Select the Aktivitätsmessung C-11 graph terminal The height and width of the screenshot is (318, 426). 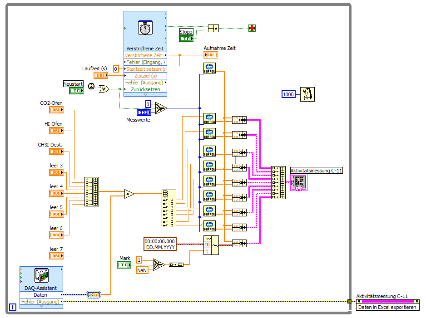tap(298, 183)
